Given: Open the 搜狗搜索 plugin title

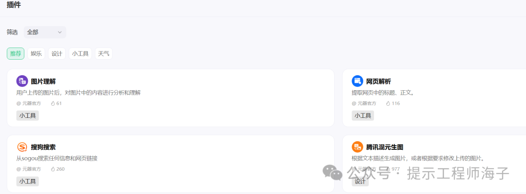Looking at the screenshot, I should pyautogui.click(x=43, y=147).
